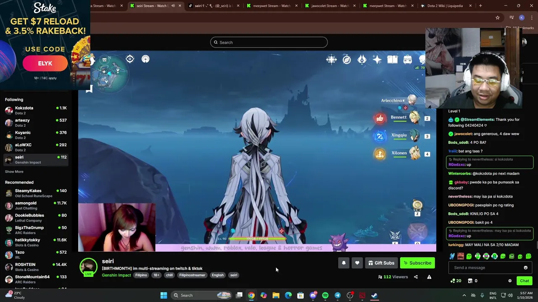This screenshot has width=538, height=302.
Task: Open the share stream icon
Action: (x=416, y=277)
